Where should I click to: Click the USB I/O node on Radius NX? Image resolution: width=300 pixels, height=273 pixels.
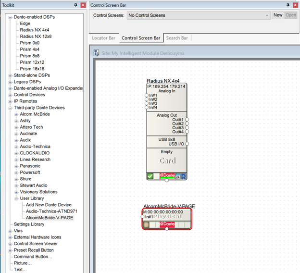[187, 144]
